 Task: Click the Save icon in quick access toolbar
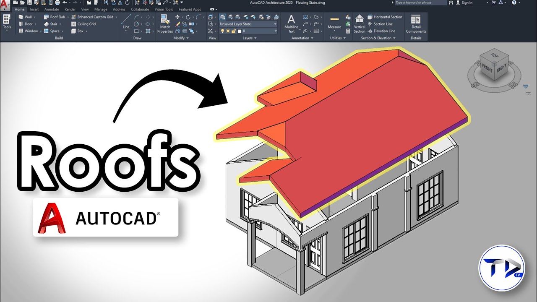[x=29, y=3]
